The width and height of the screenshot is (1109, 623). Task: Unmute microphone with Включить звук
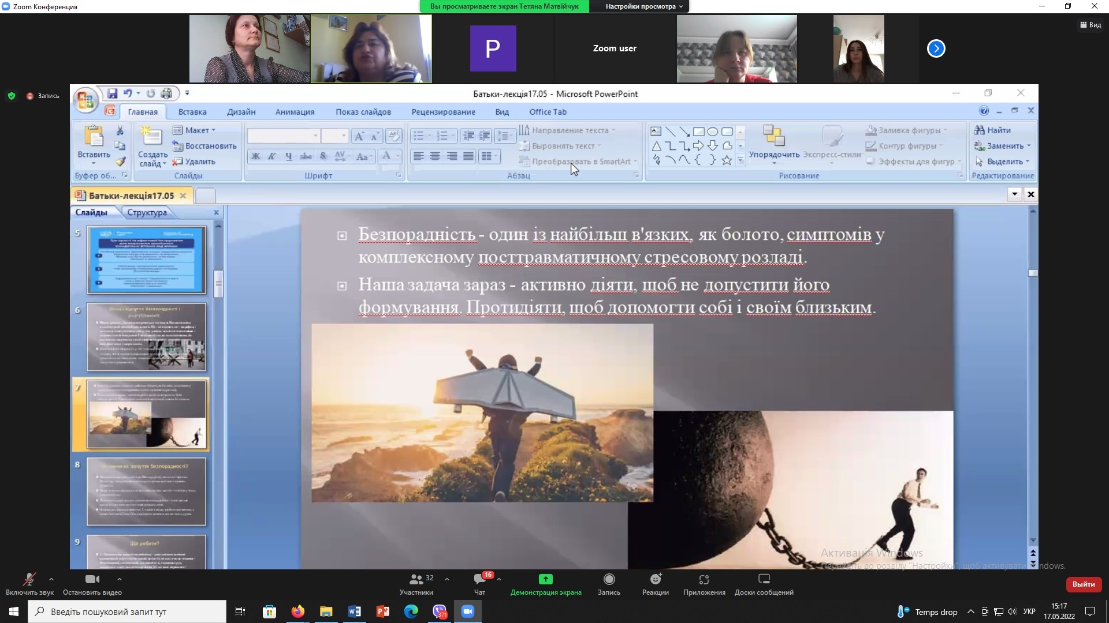tap(29, 580)
